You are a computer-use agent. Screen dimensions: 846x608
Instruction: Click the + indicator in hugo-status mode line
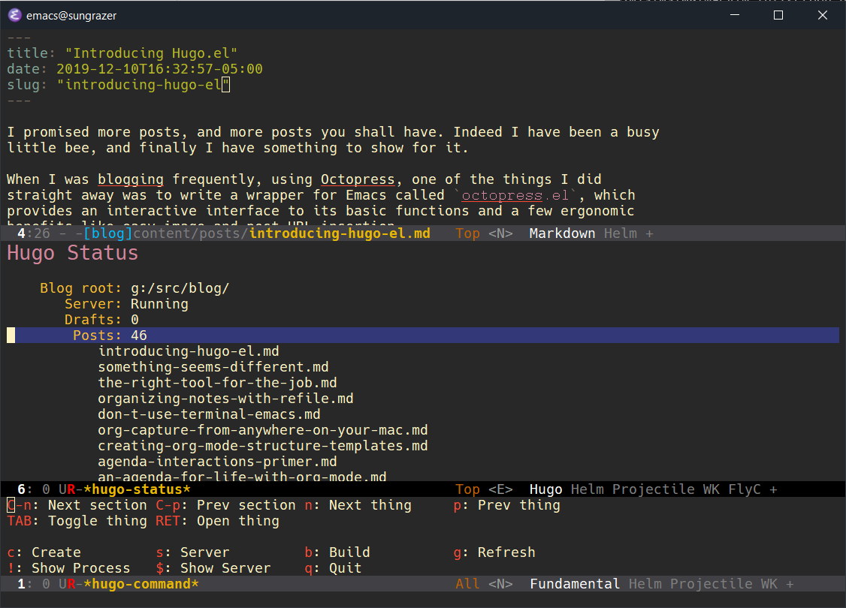(773, 489)
